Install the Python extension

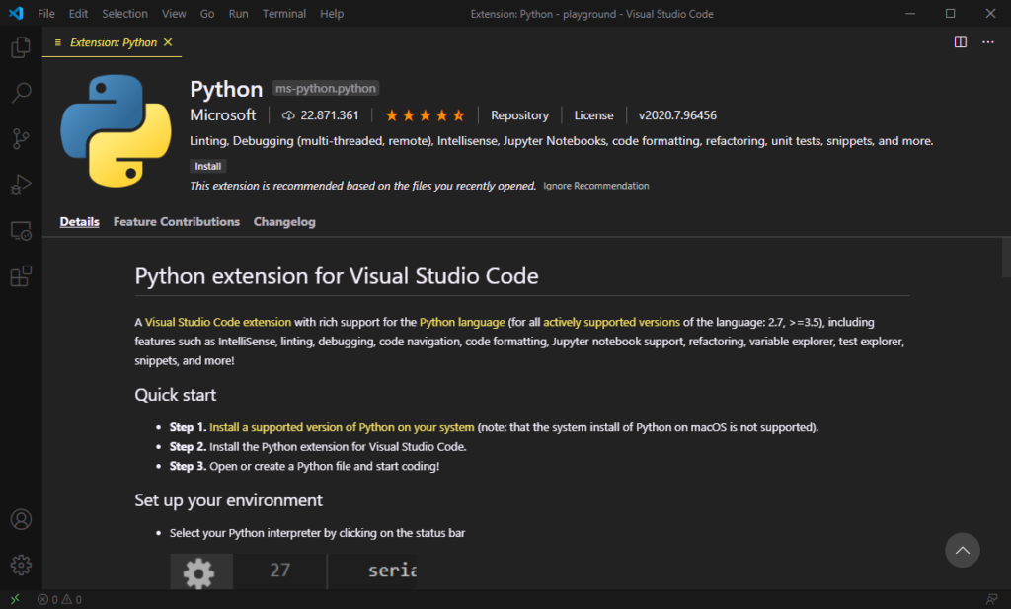coord(207,165)
